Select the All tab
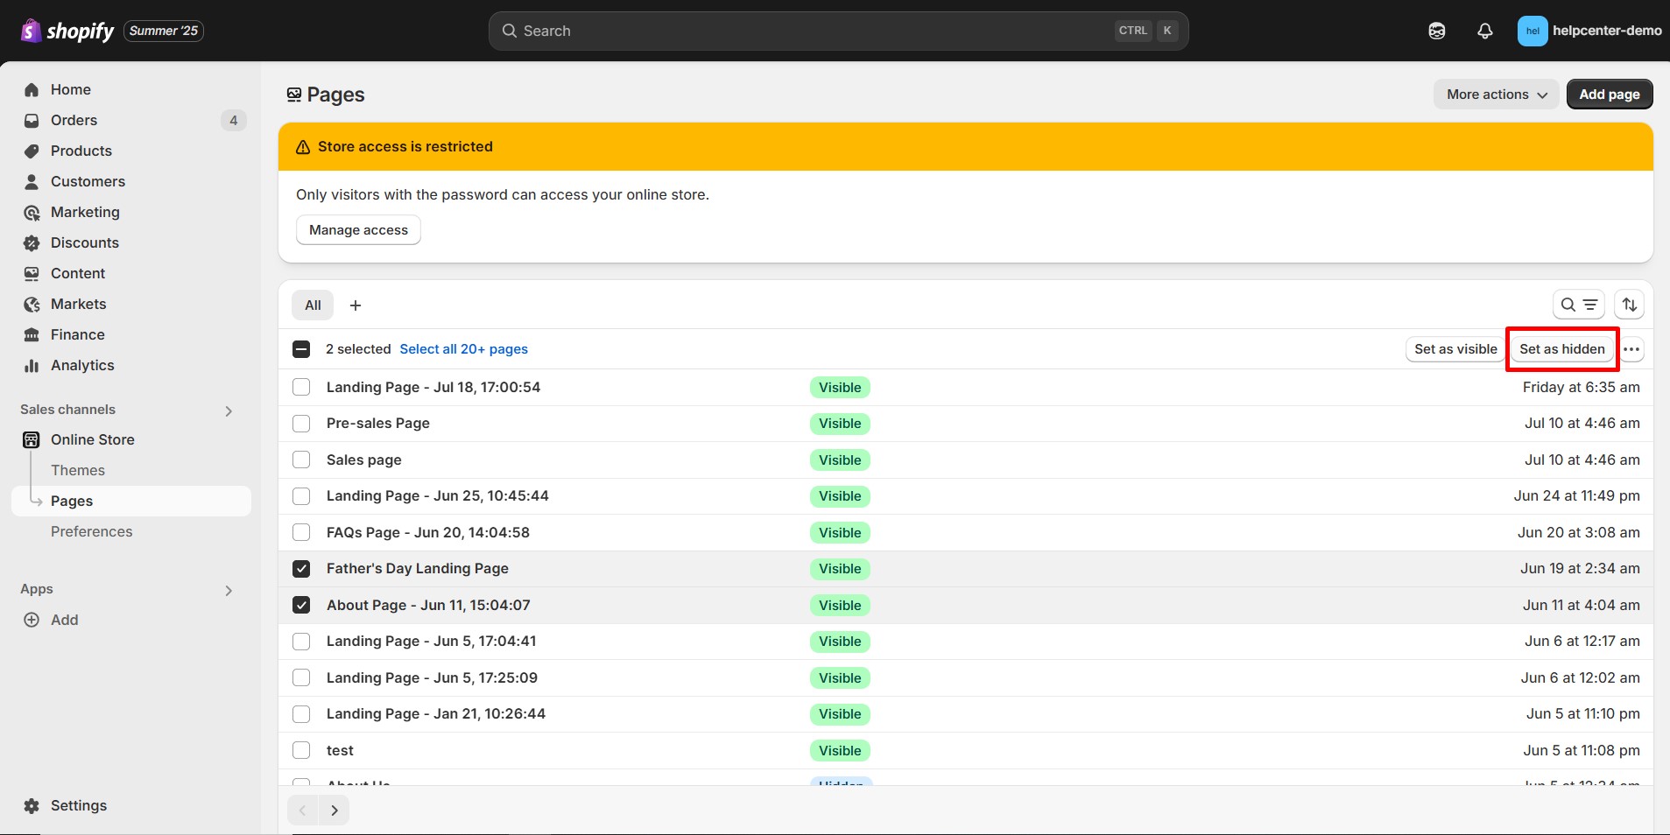Viewport: 1670px width, 835px height. (x=313, y=305)
